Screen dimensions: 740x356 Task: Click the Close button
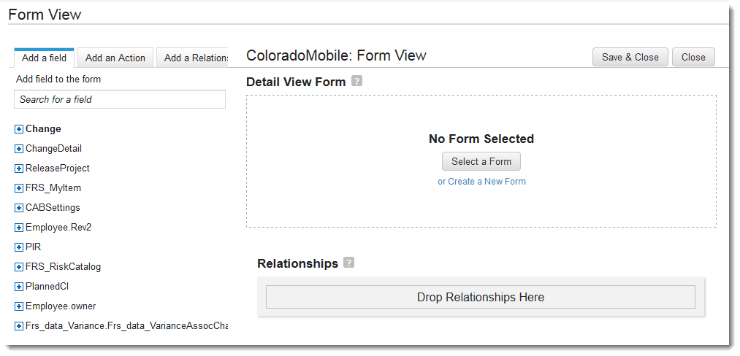coord(693,58)
